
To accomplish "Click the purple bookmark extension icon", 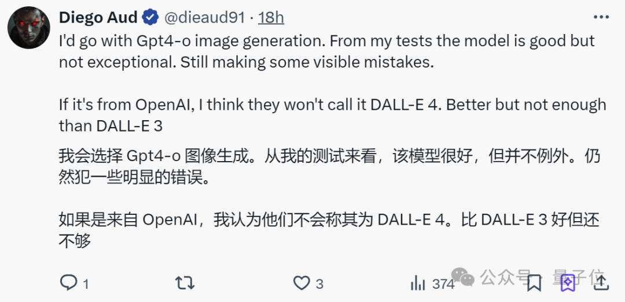I will [568, 282].
